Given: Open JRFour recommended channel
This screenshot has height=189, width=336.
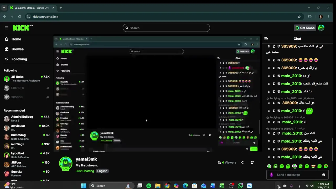Looking at the screenshot, I should click(x=27, y=164).
